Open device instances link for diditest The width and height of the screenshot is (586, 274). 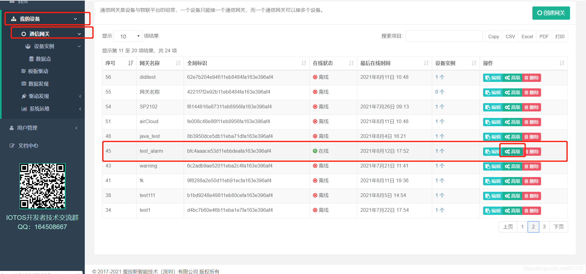[440, 77]
